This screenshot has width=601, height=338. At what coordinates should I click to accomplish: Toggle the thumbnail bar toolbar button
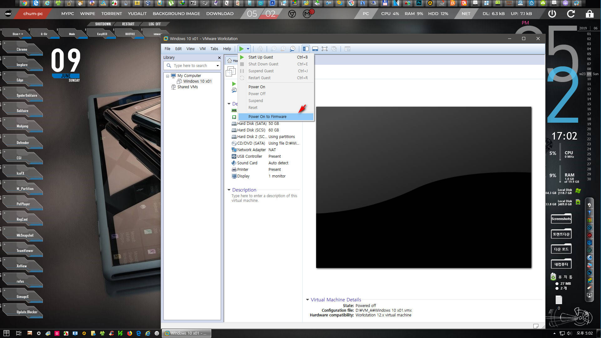[x=315, y=49]
